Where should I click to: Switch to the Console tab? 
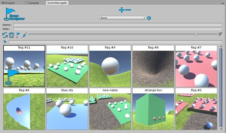pos(32,3)
